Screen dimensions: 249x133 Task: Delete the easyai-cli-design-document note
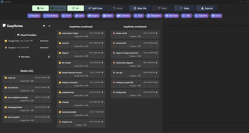[x=156, y=53]
